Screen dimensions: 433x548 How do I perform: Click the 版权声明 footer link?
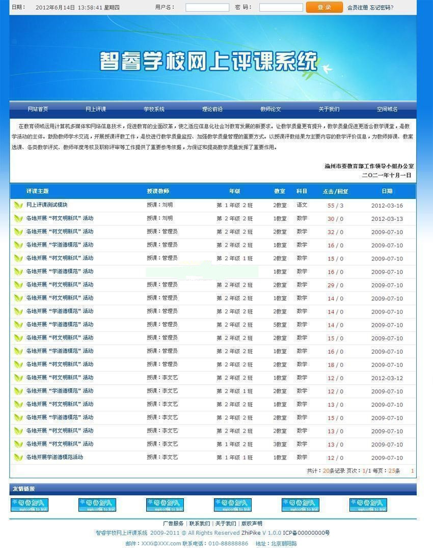(x=252, y=524)
